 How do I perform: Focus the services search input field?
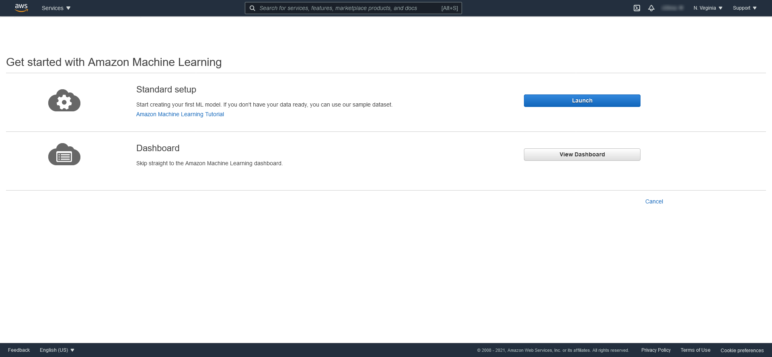tap(353, 8)
